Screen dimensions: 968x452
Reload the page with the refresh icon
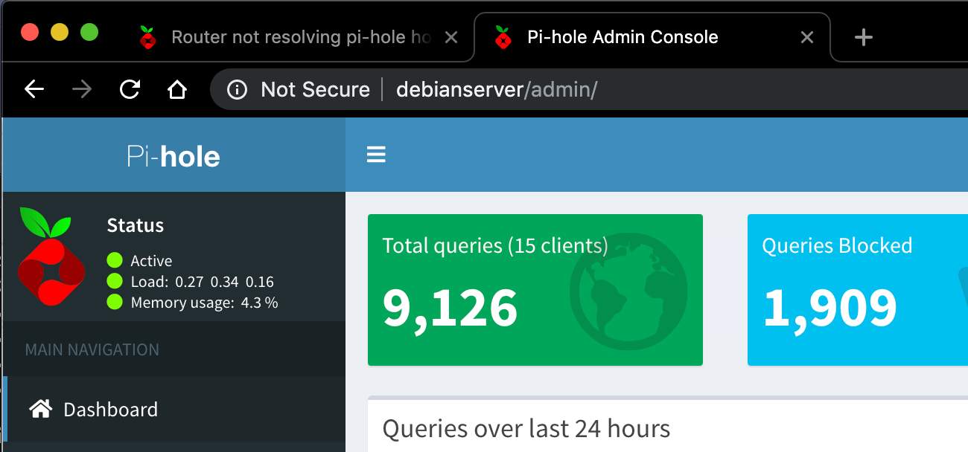tap(130, 90)
